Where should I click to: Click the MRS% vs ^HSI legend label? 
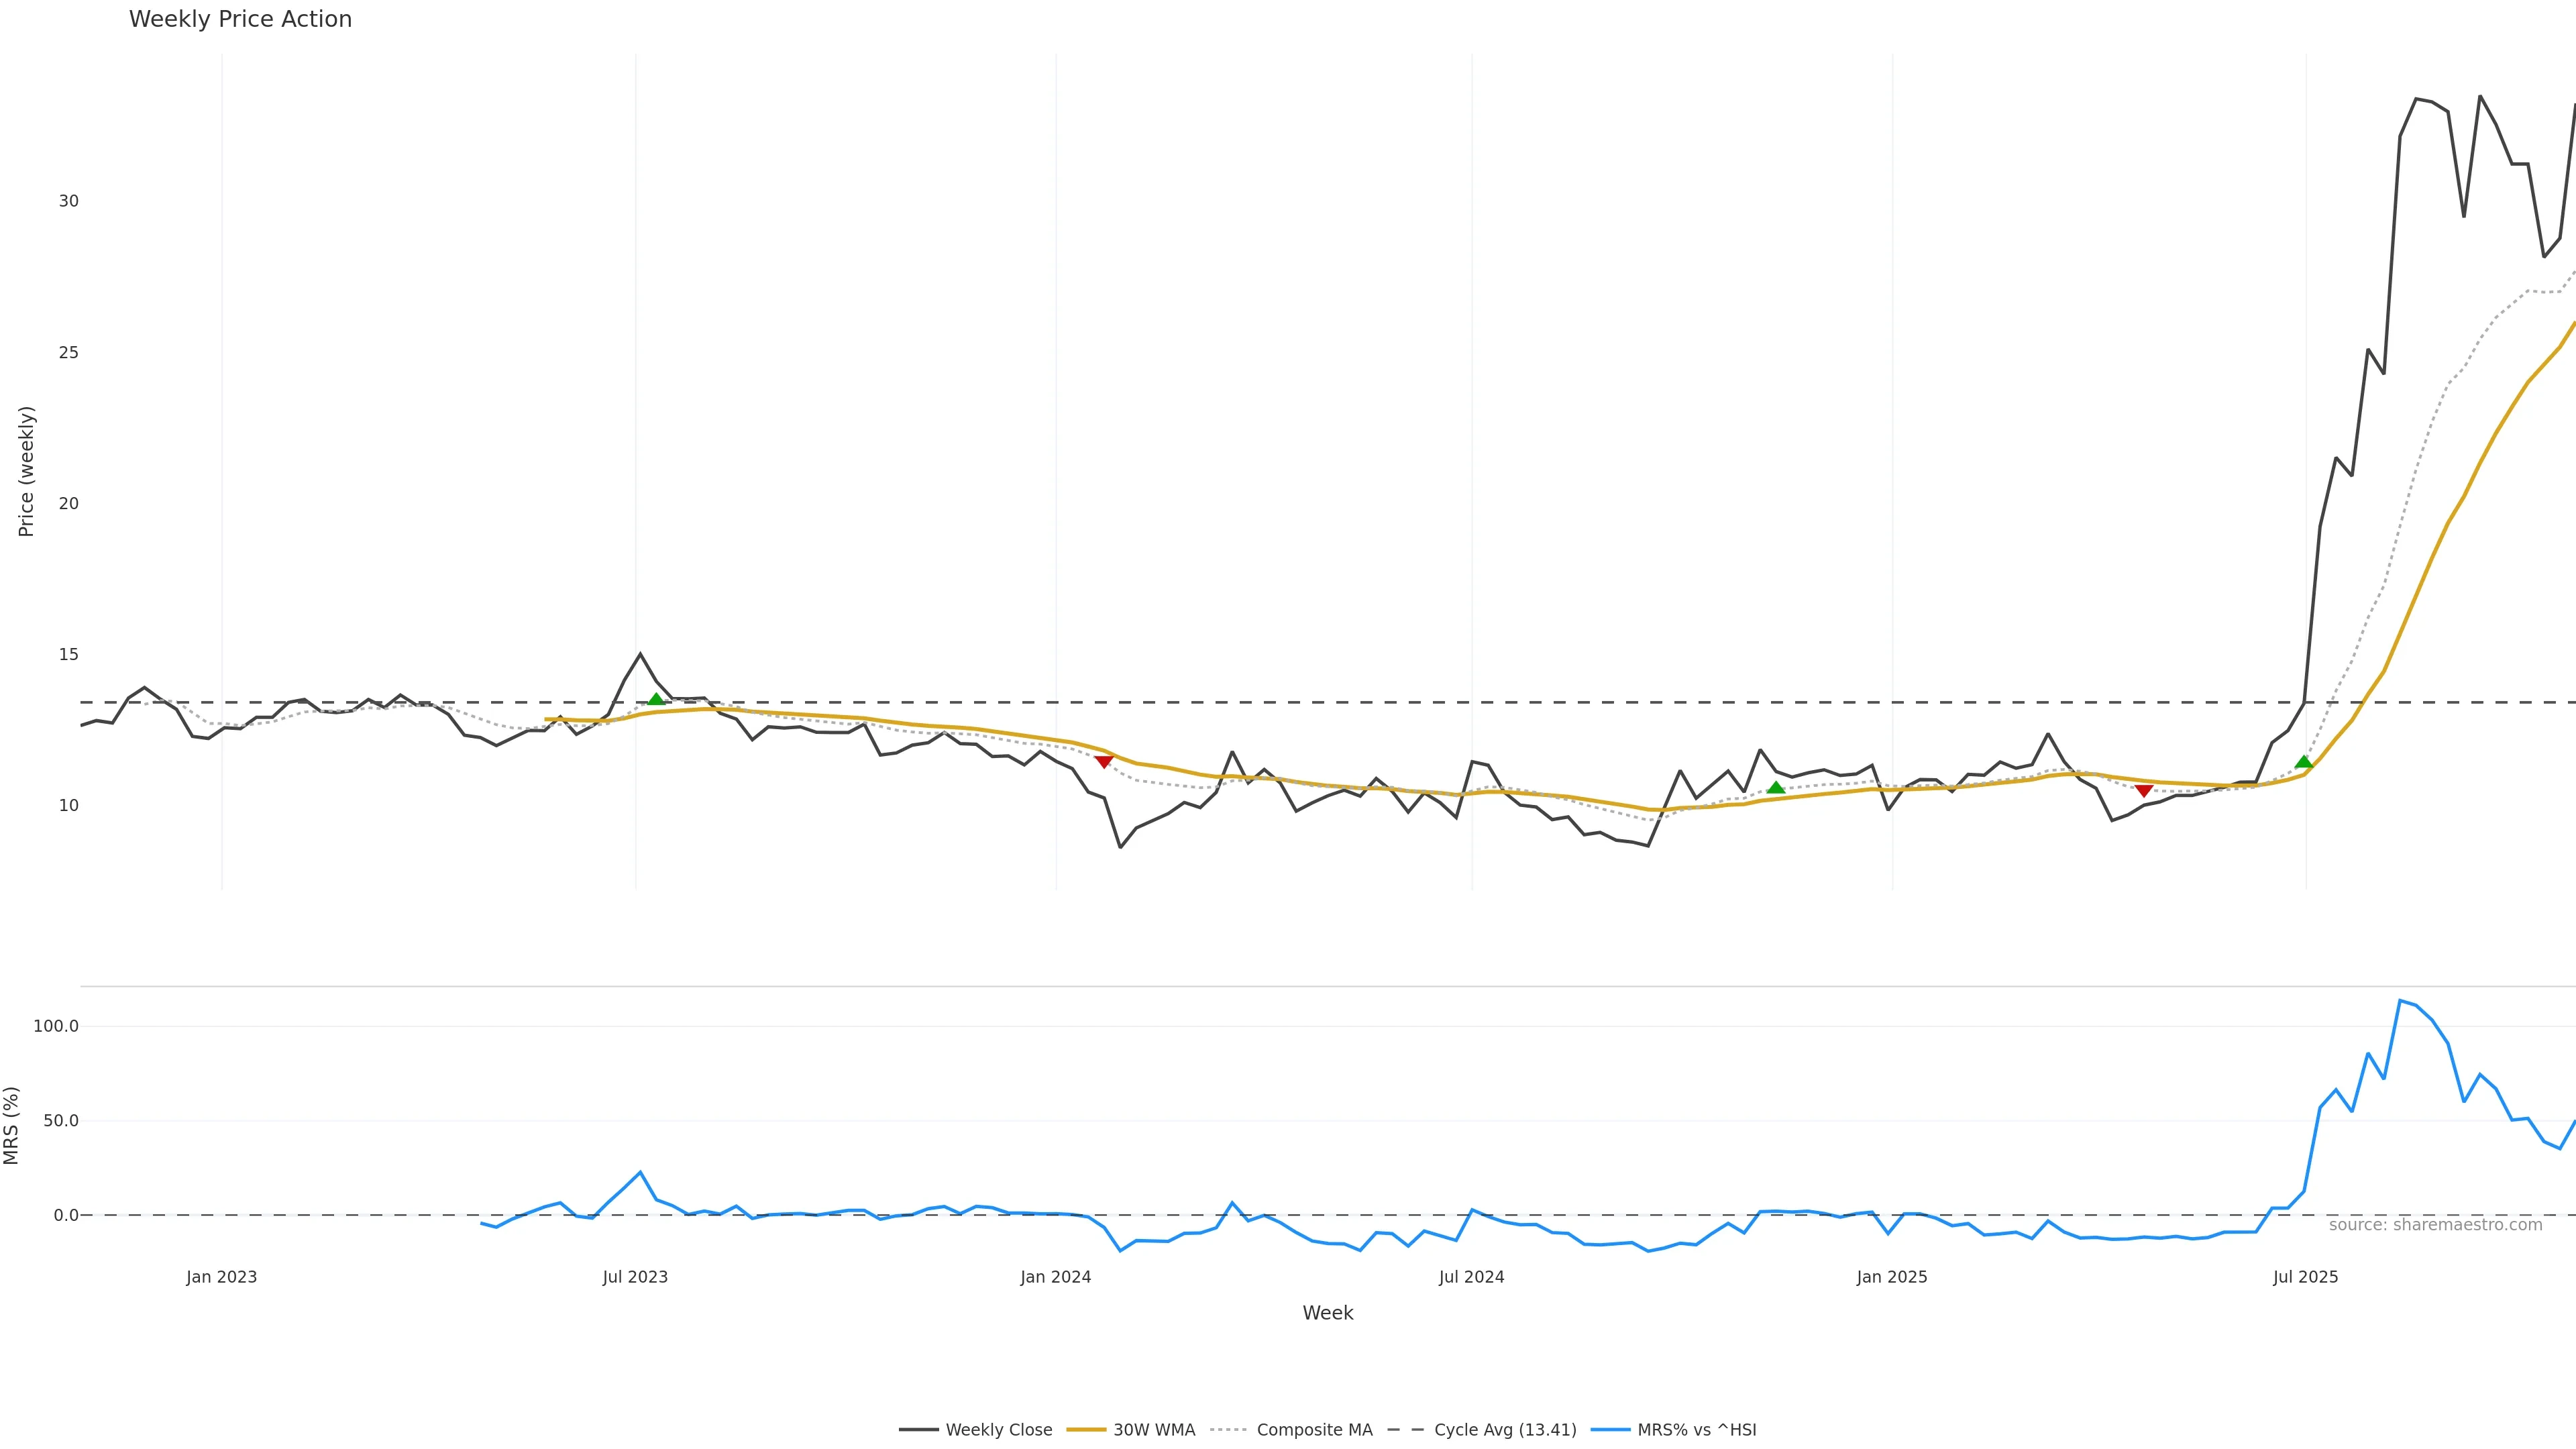point(1696,1430)
